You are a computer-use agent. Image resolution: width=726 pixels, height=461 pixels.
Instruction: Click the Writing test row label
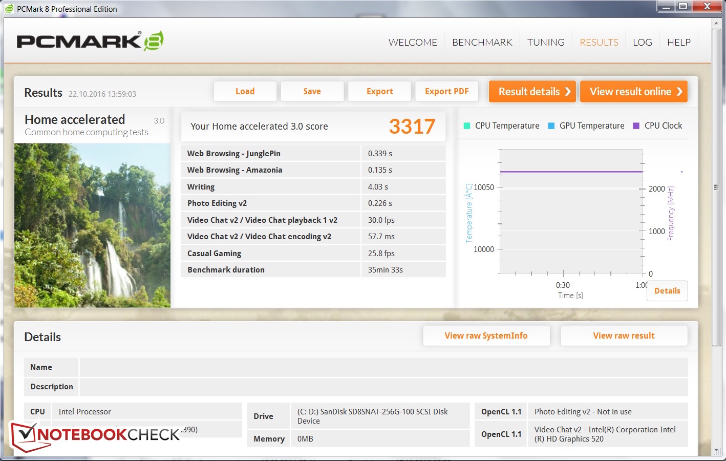coord(201,187)
